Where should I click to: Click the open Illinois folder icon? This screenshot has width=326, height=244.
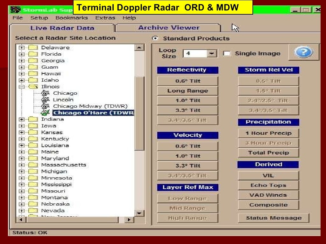tap(33, 86)
